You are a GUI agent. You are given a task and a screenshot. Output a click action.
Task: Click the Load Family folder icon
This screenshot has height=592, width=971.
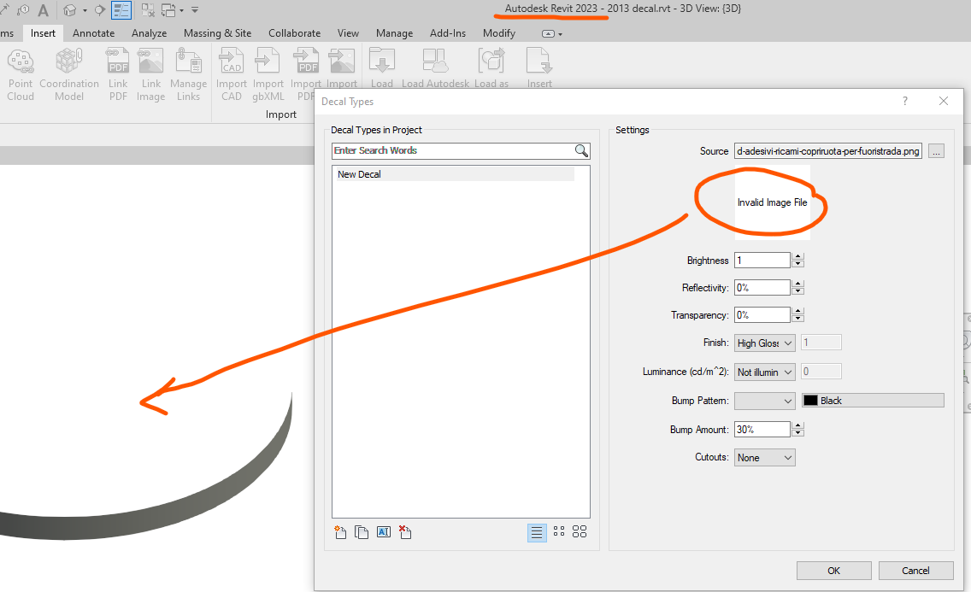click(382, 62)
